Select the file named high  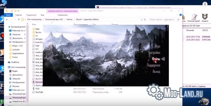(x=36, y=46)
